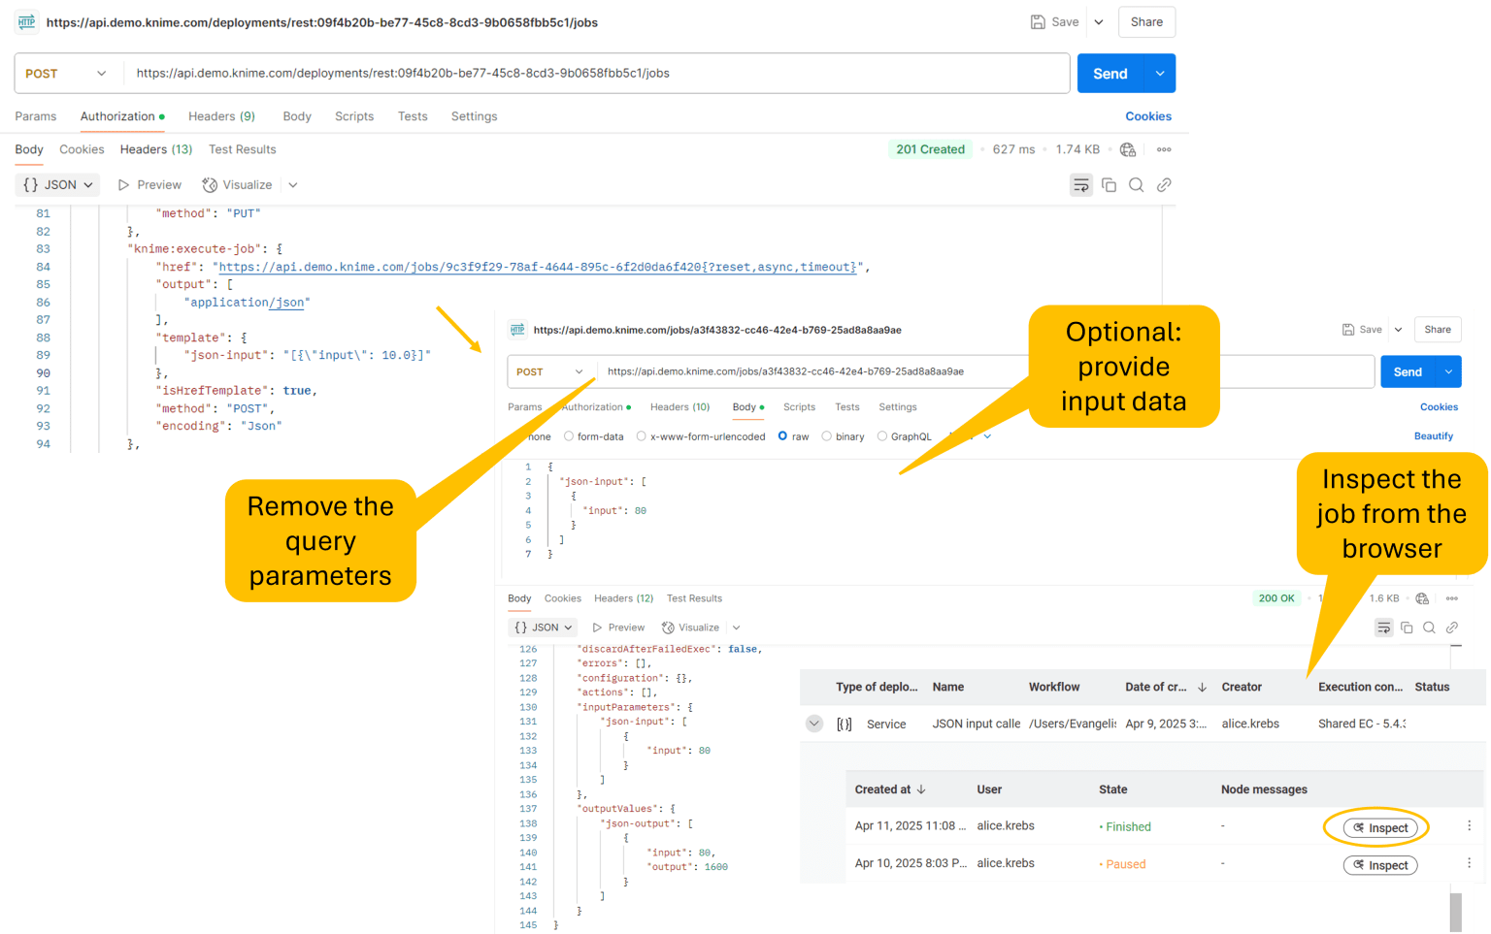Screen dimensions: 1491x934
Task: Copy the 201 Created response body
Action: [1109, 185]
